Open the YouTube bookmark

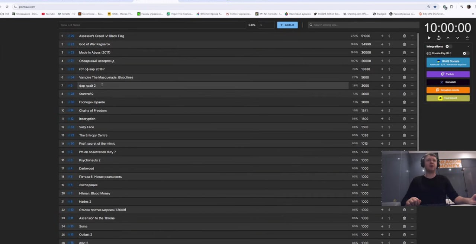48,14
